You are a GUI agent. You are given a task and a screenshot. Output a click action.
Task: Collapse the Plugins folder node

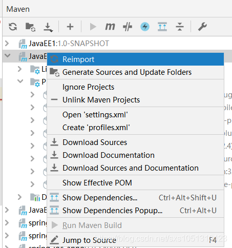[20, 81]
